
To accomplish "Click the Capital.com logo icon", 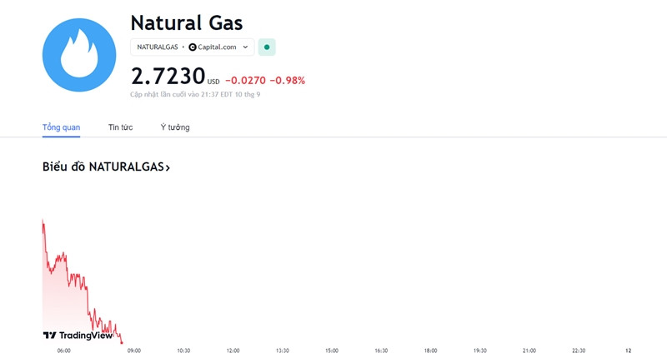I will click(193, 47).
